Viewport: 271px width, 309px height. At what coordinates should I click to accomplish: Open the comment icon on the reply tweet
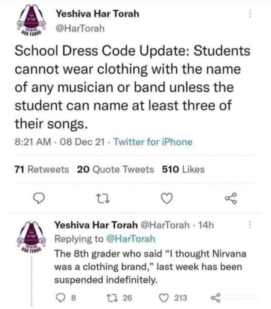pyautogui.click(x=60, y=298)
